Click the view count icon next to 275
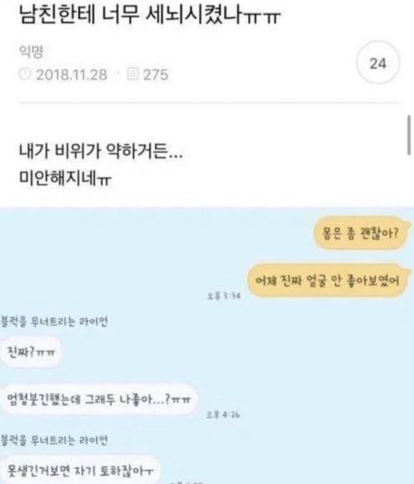Screen dimensions: 414x484 pyautogui.click(x=132, y=74)
